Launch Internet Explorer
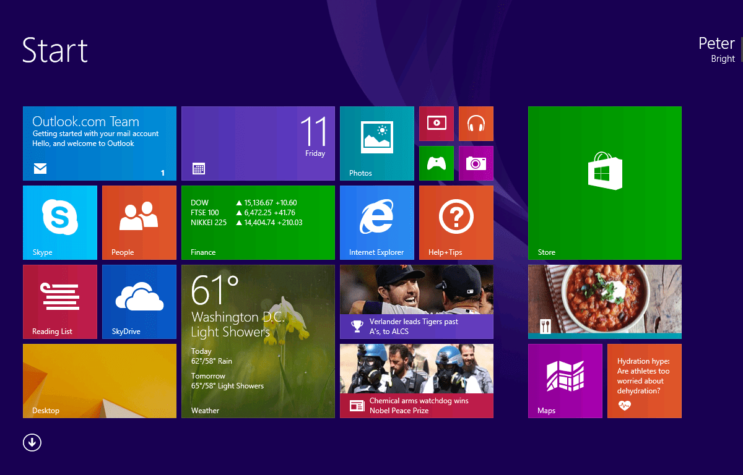The image size is (743, 475). pos(377,223)
